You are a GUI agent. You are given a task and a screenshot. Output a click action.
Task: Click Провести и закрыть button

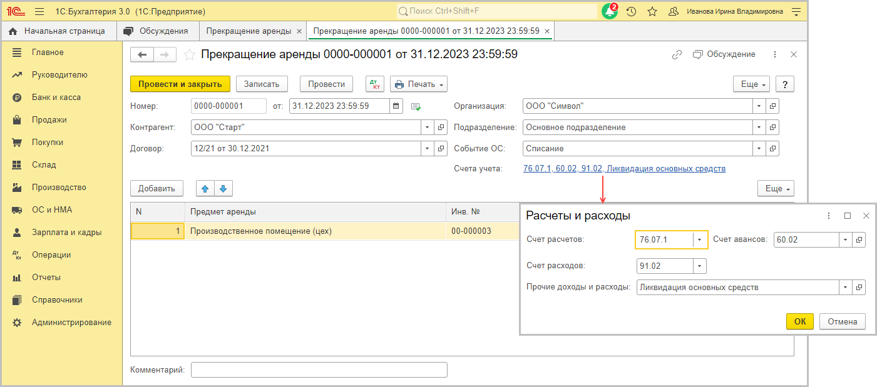[x=180, y=84]
